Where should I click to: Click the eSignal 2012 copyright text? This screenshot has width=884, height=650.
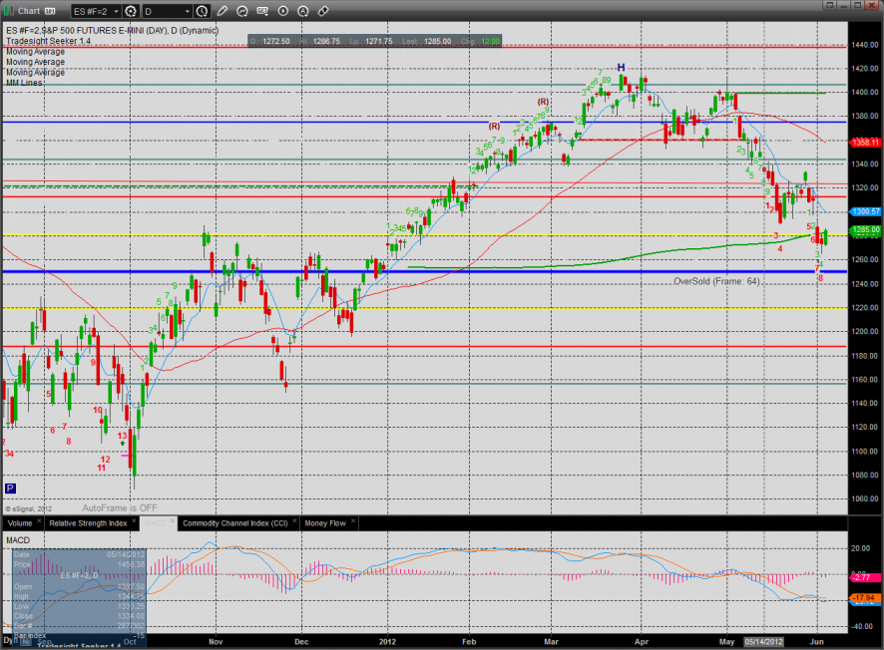coord(28,508)
